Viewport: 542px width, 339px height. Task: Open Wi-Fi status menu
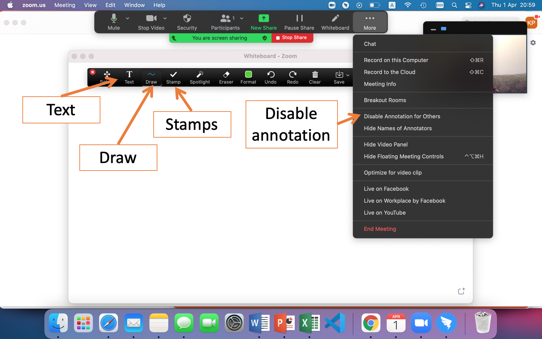pyautogui.click(x=408, y=5)
